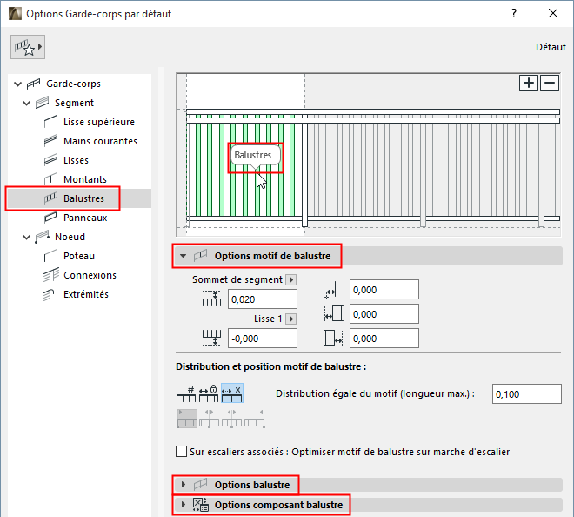Collapse the Garde-corps tree node
This screenshot has width=574, height=517.
tap(17, 84)
